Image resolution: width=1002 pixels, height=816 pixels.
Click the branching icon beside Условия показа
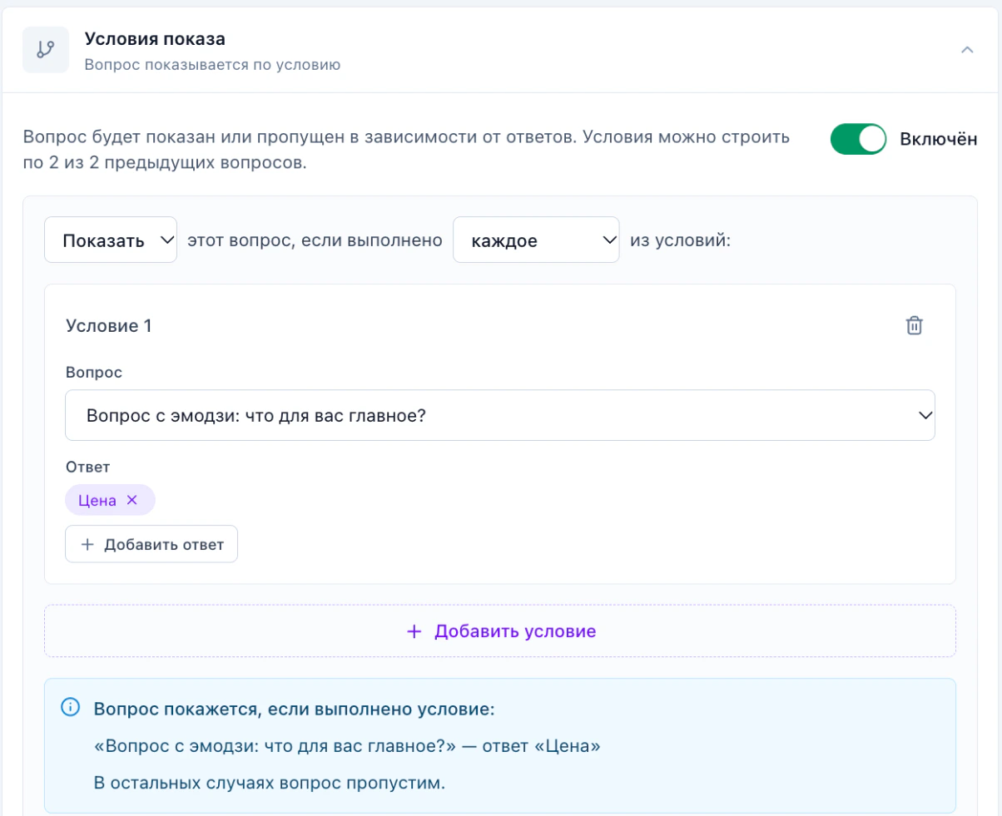click(x=46, y=50)
